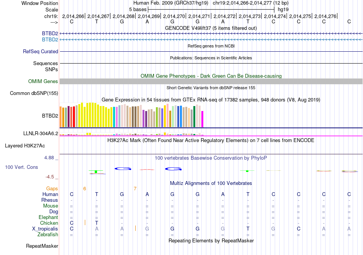
Task: Click the Gaps row label
Action: [x=52, y=189]
